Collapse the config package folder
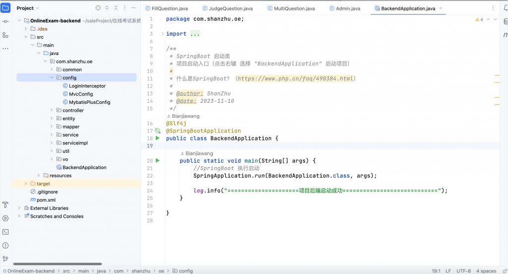508x274 pixels. coord(52,78)
